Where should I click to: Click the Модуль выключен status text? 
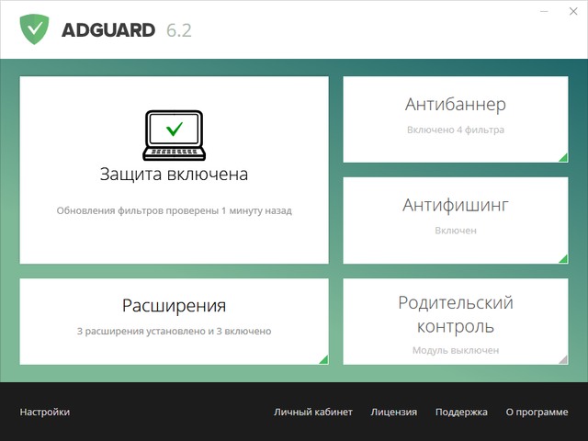[x=455, y=350]
